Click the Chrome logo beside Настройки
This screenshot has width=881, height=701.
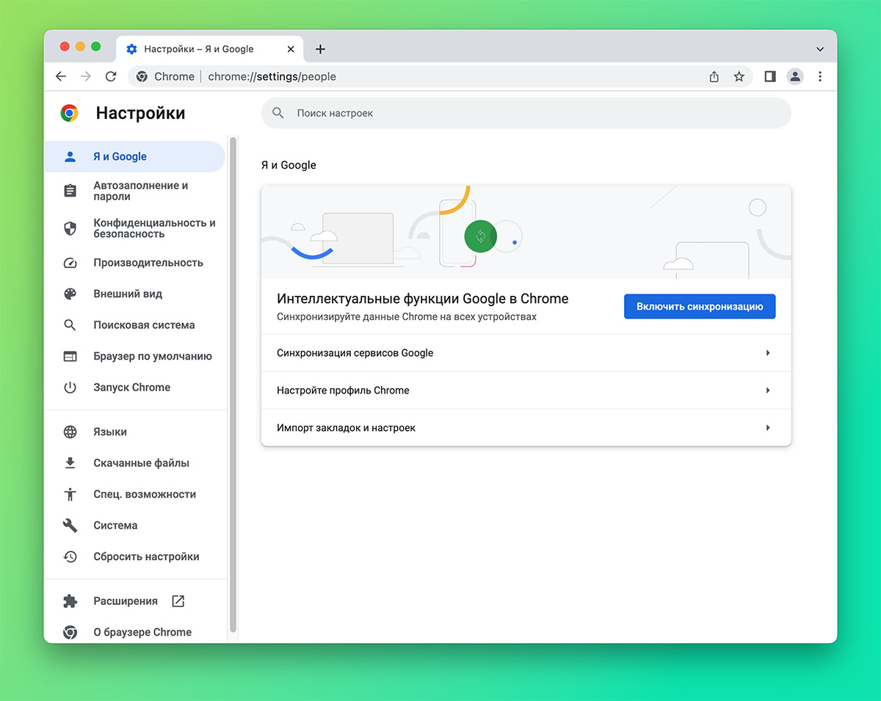(70, 113)
